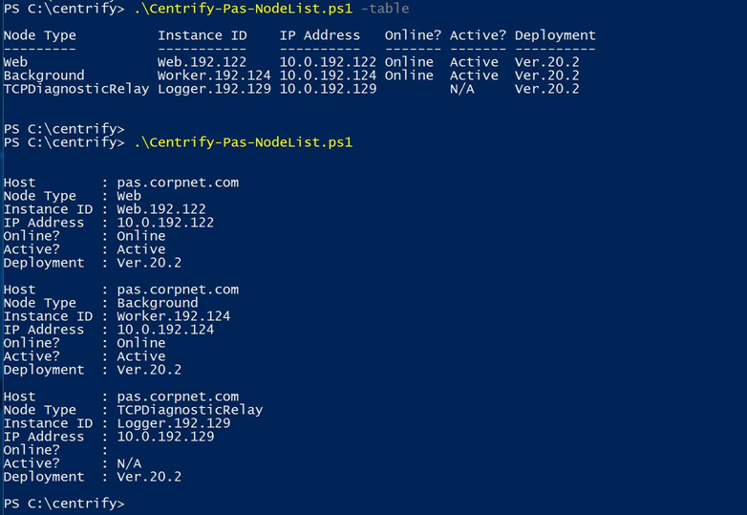Click the second Centrify-Pas-NodeList.ps1 command without parameters

pos(243,142)
